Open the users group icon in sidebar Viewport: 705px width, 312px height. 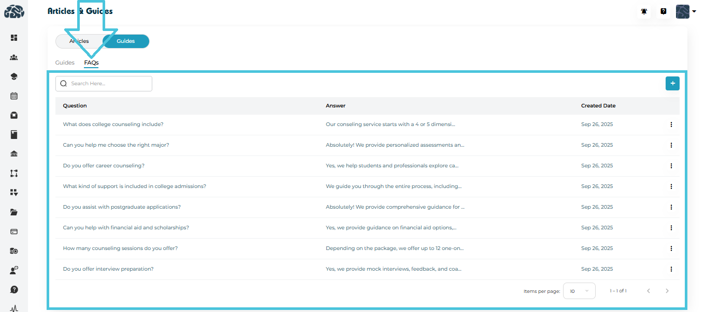coord(14,57)
